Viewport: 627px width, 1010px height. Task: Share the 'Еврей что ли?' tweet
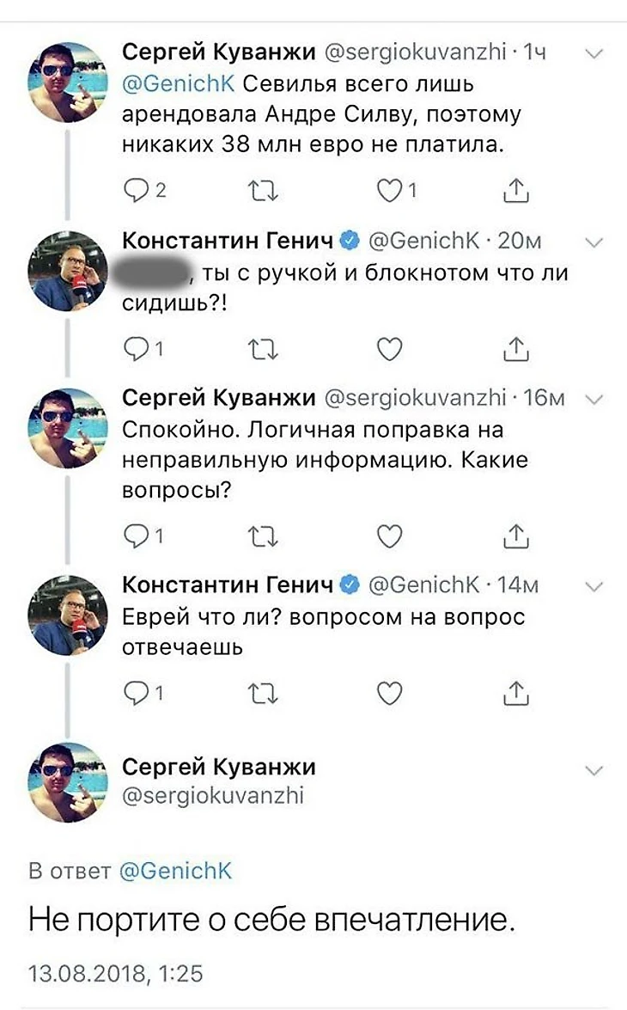[514, 692]
